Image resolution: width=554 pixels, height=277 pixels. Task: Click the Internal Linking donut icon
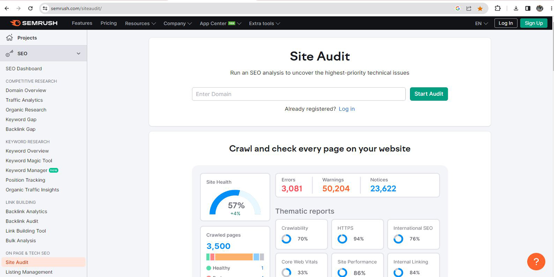click(398, 272)
